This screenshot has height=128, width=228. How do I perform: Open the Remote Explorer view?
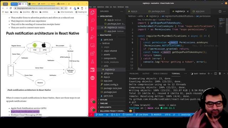pyautogui.click(x=93, y=46)
